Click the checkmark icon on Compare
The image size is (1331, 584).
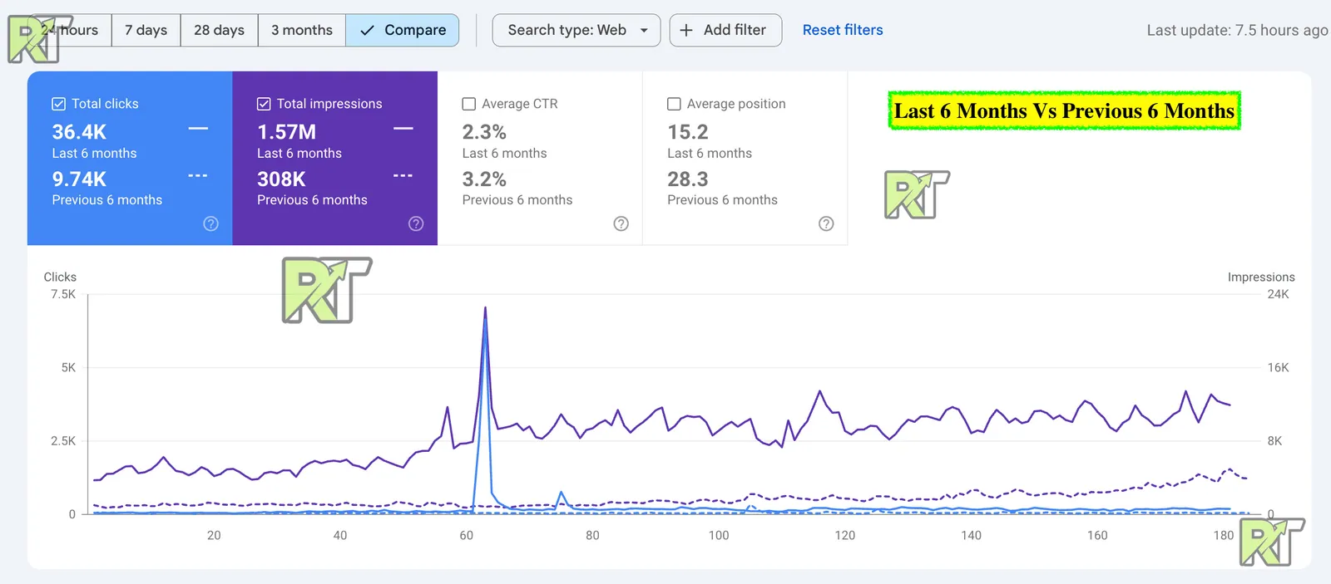[x=367, y=30]
